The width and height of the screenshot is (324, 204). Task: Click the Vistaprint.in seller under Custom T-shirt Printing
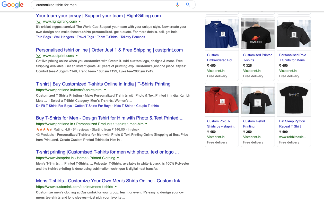[252, 137]
